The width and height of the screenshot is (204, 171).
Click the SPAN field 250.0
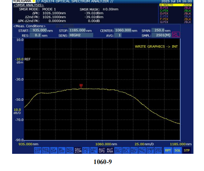tap(158, 30)
